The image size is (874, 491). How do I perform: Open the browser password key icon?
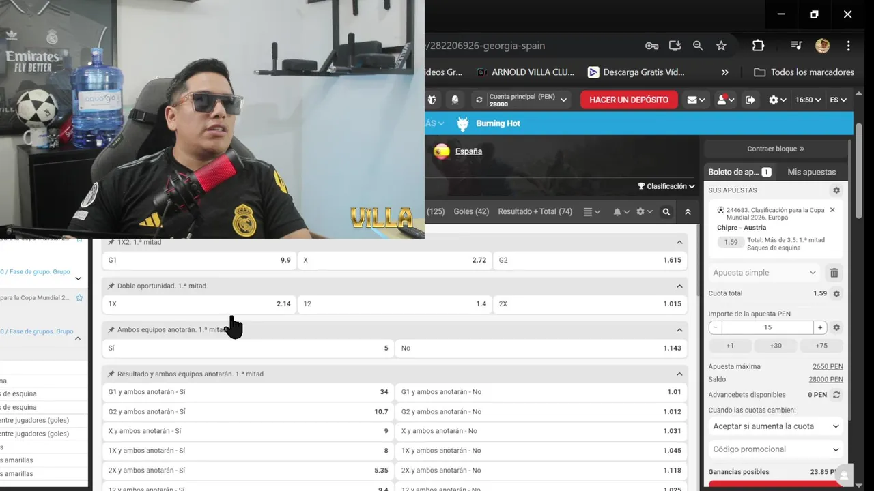click(x=651, y=46)
